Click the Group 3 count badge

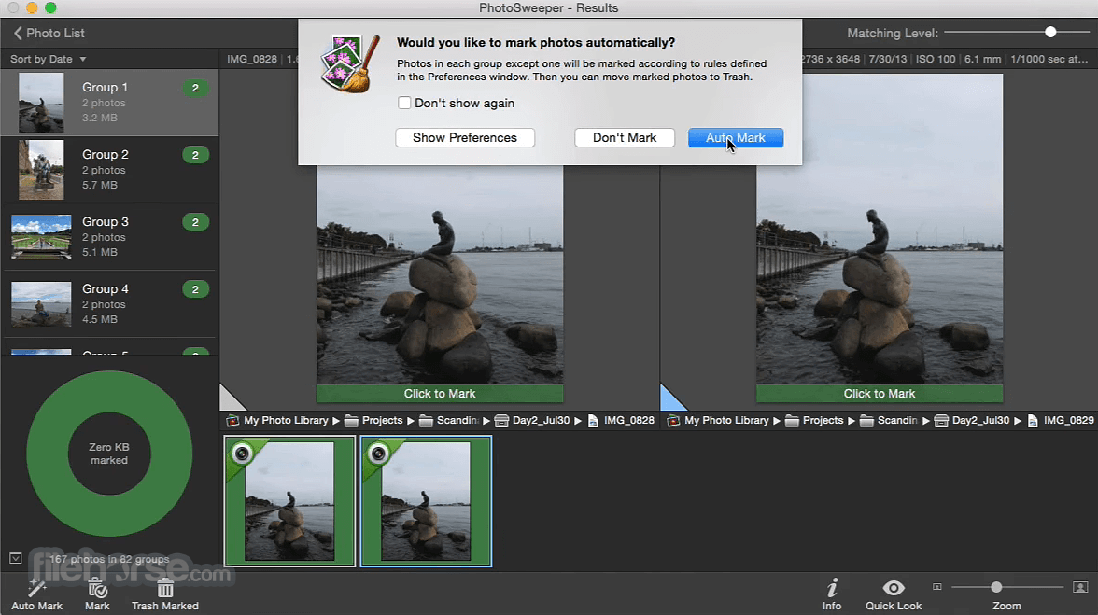[x=195, y=222]
